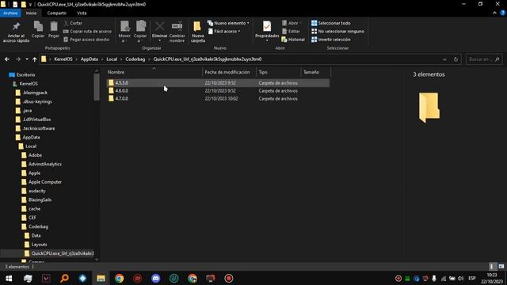Collapse the ribbon with the chevron
The image size is (507, 285).
click(494, 13)
